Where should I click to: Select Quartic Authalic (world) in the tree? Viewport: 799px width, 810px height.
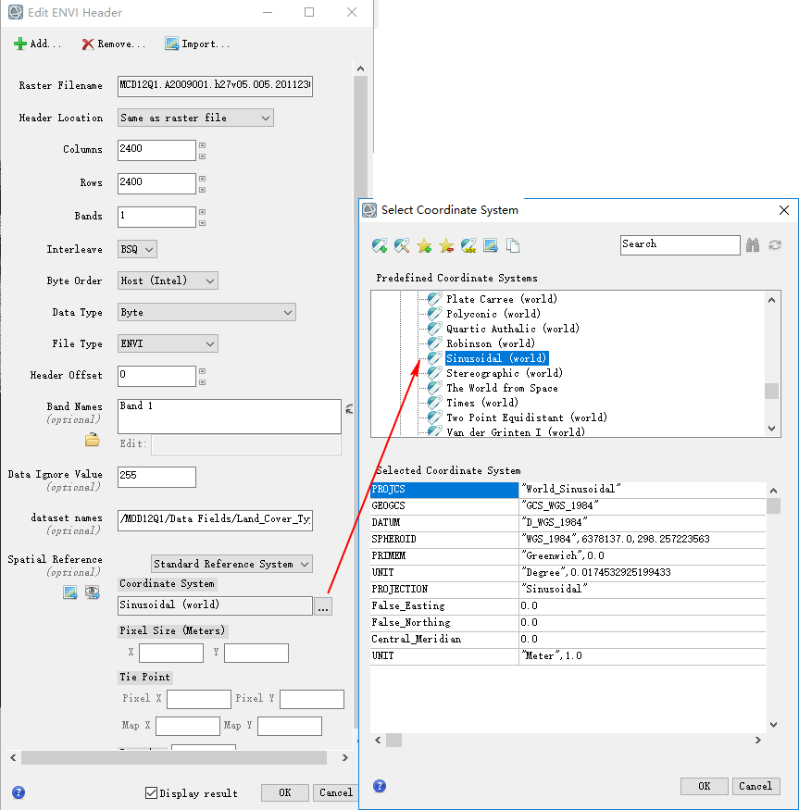click(513, 329)
